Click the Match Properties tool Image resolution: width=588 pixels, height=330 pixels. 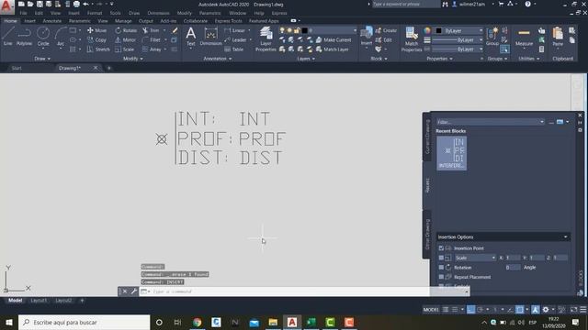(412, 38)
